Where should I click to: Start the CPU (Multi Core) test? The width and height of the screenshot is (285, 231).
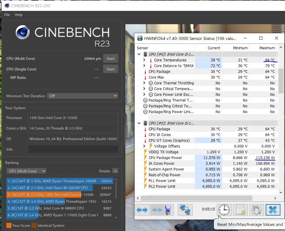click(x=111, y=58)
